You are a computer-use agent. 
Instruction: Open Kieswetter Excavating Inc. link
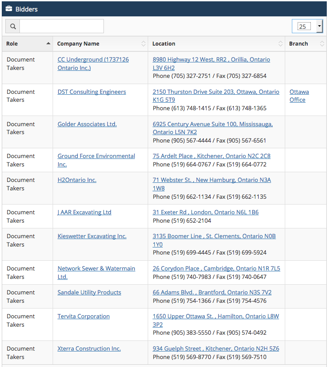92,236
